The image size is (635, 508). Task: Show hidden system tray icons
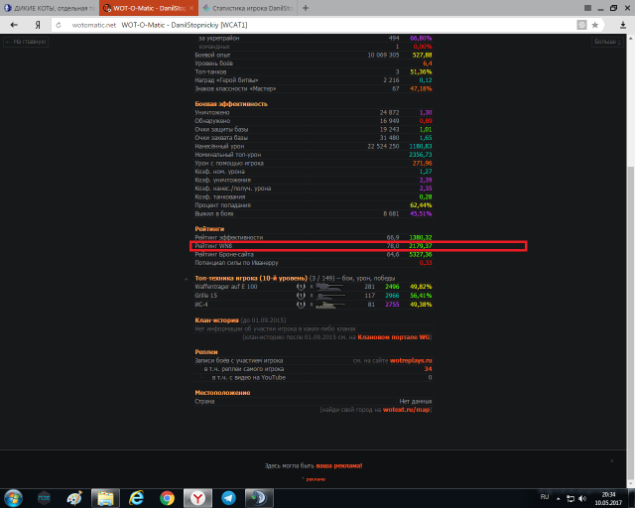click(x=558, y=496)
